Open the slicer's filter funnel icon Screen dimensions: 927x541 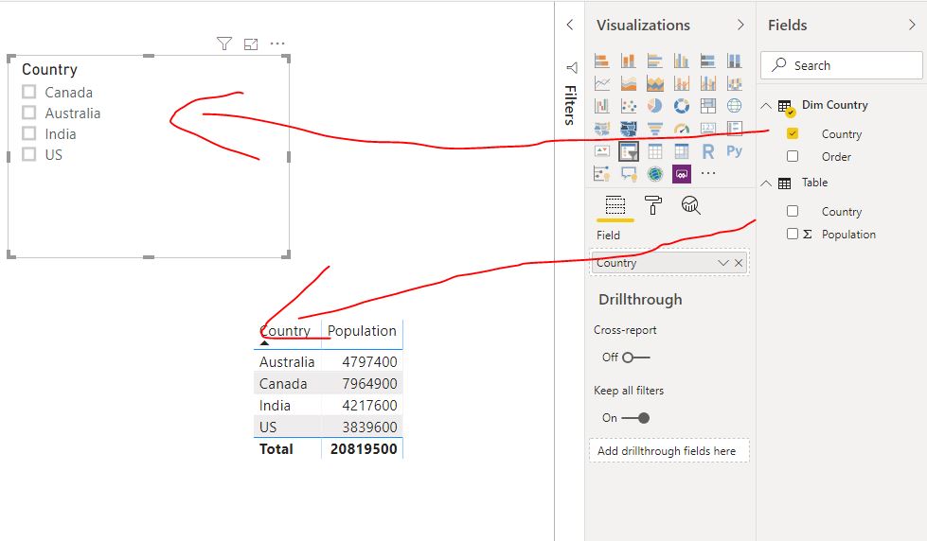coord(224,44)
